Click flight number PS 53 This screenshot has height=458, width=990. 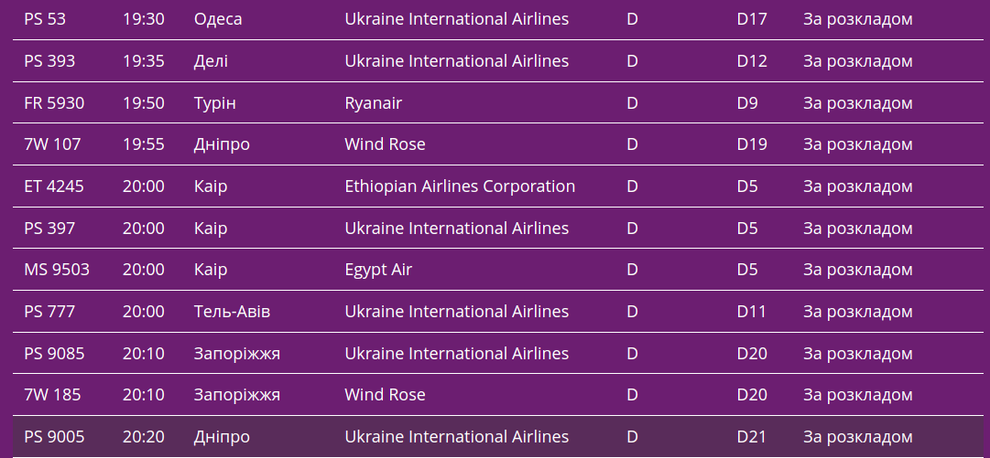tap(45, 19)
